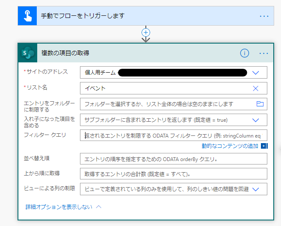Click the 個人用チーム site address text

click(x=100, y=73)
